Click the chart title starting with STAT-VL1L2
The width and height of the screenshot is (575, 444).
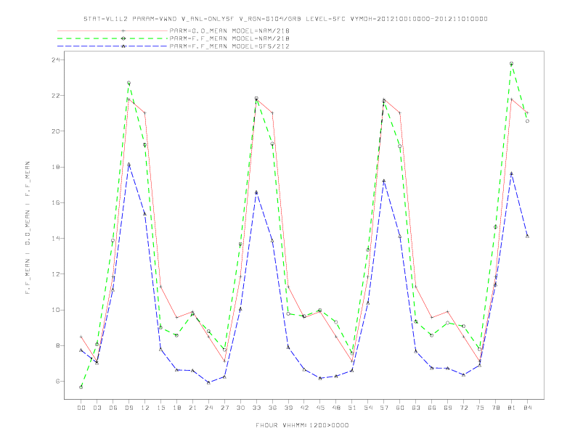tap(285, 19)
